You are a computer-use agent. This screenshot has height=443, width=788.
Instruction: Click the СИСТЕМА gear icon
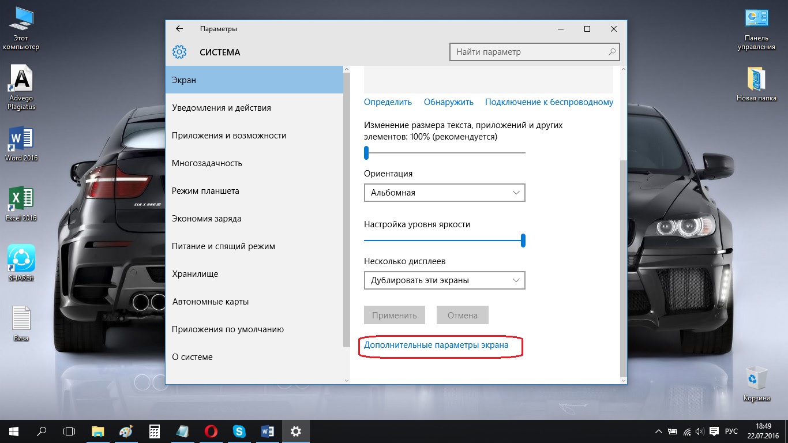[179, 52]
